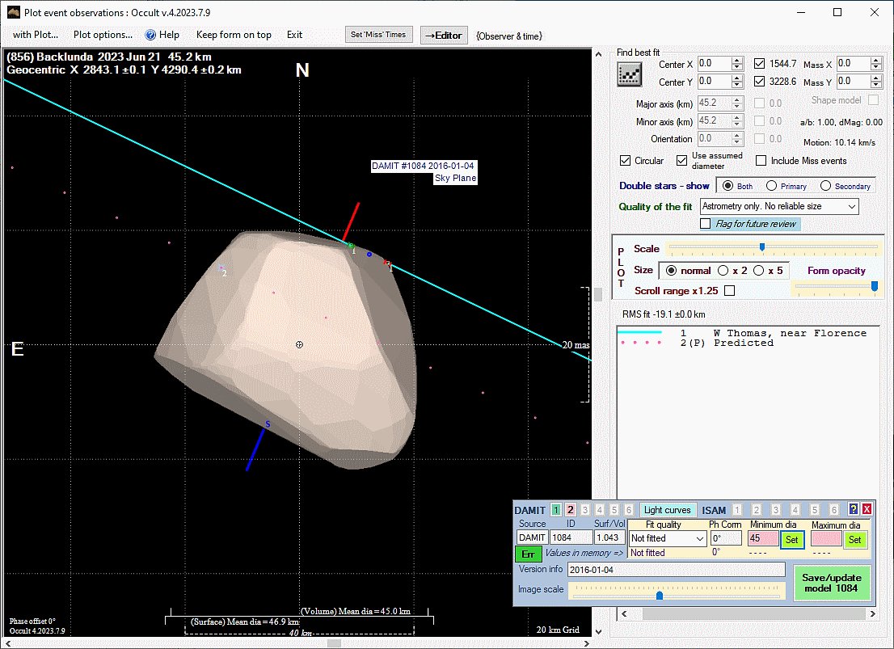The image size is (894, 649).
Task: Click the green Err indicator button
Action: [527, 554]
